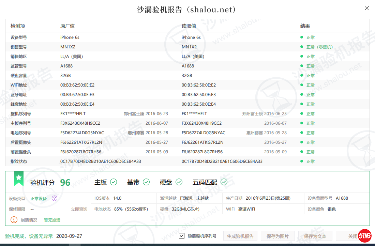Click the green status dot for 设备型号

pyautogui.click(x=302, y=37)
